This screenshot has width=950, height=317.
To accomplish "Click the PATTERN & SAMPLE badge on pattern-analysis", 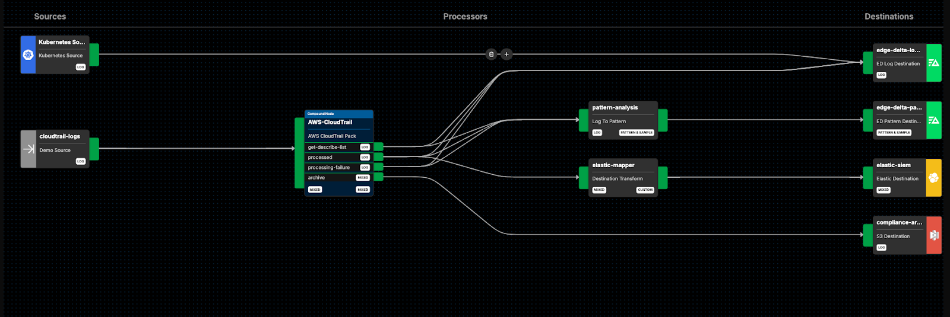I will coord(636,133).
